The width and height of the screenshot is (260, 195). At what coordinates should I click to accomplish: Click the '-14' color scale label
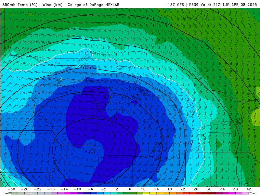point(64,189)
